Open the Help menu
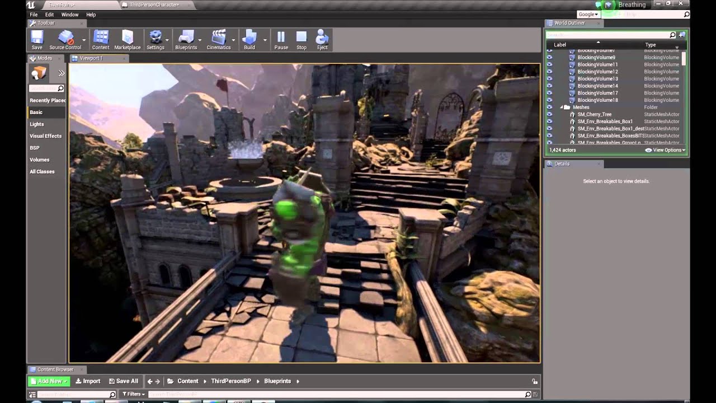 click(x=91, y=15)
